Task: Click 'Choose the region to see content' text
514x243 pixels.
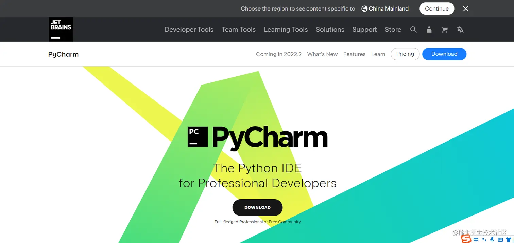Action: 298,9
